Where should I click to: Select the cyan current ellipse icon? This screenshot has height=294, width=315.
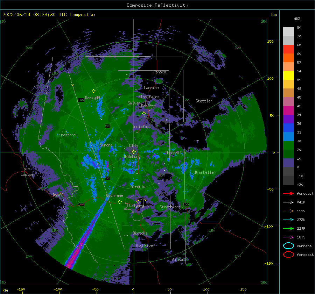[288, 246]
